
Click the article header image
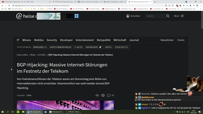(65, 105)
